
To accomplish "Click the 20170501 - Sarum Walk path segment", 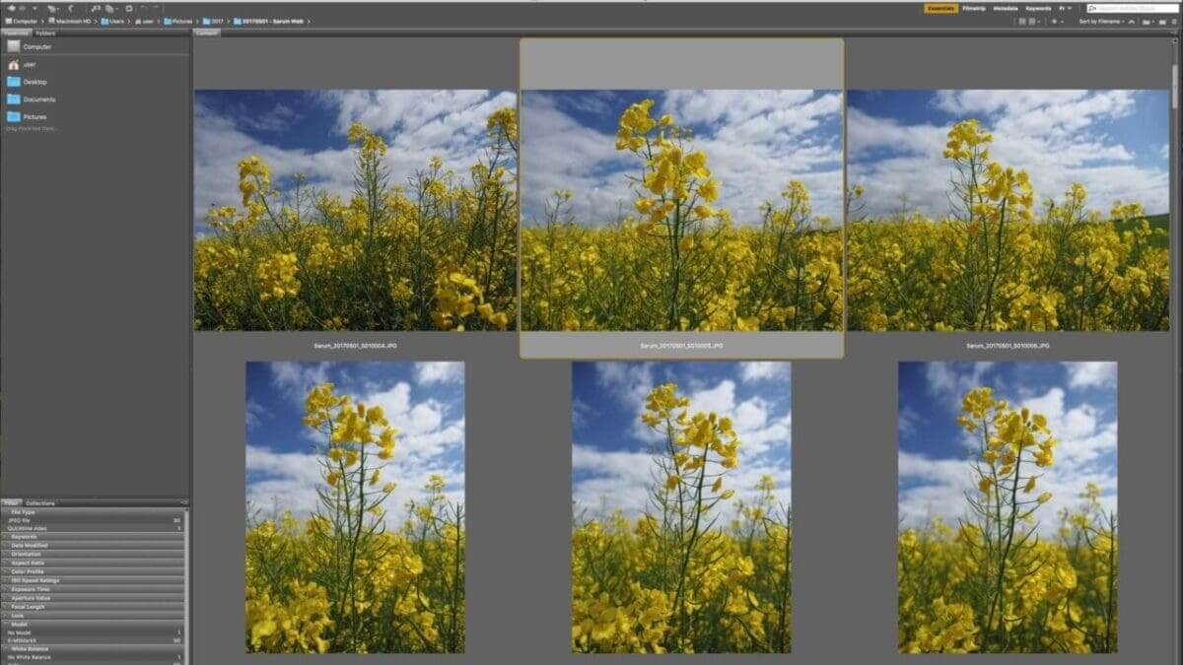I will [268, 21].
